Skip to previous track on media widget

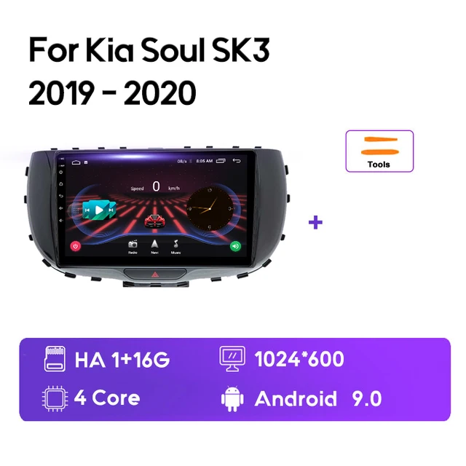[87, 210]
